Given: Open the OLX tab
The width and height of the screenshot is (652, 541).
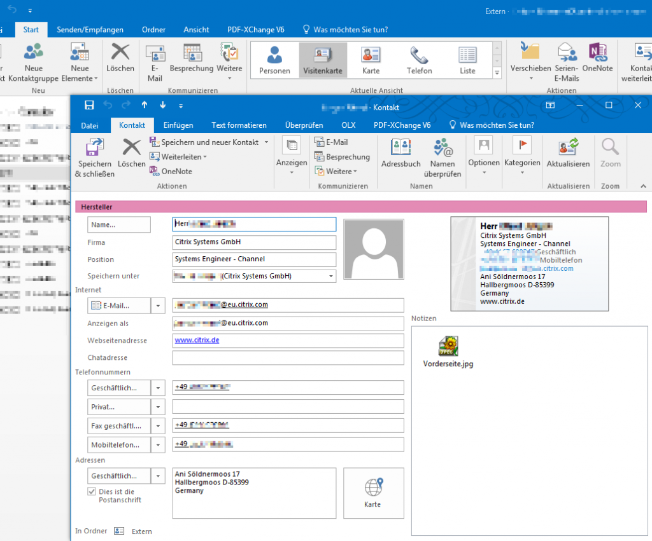Looking at the screenshot, I should pyautogui.click(x=348, y=125).
